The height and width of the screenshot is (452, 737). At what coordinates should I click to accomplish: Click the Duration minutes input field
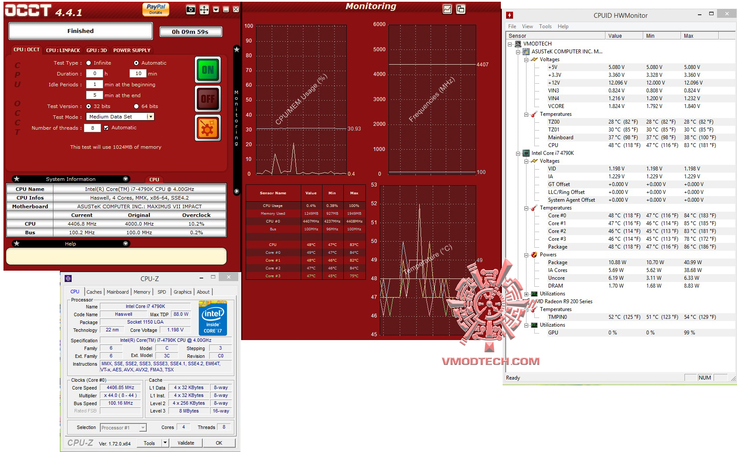click(138, 74)
